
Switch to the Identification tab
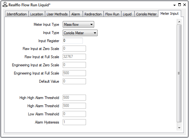17,14
